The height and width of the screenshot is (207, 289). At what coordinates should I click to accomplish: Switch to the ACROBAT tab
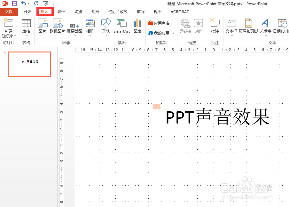(x=180, y=12)
